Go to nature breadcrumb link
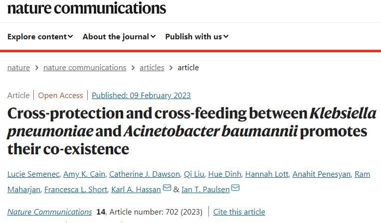 pos(18,68)
